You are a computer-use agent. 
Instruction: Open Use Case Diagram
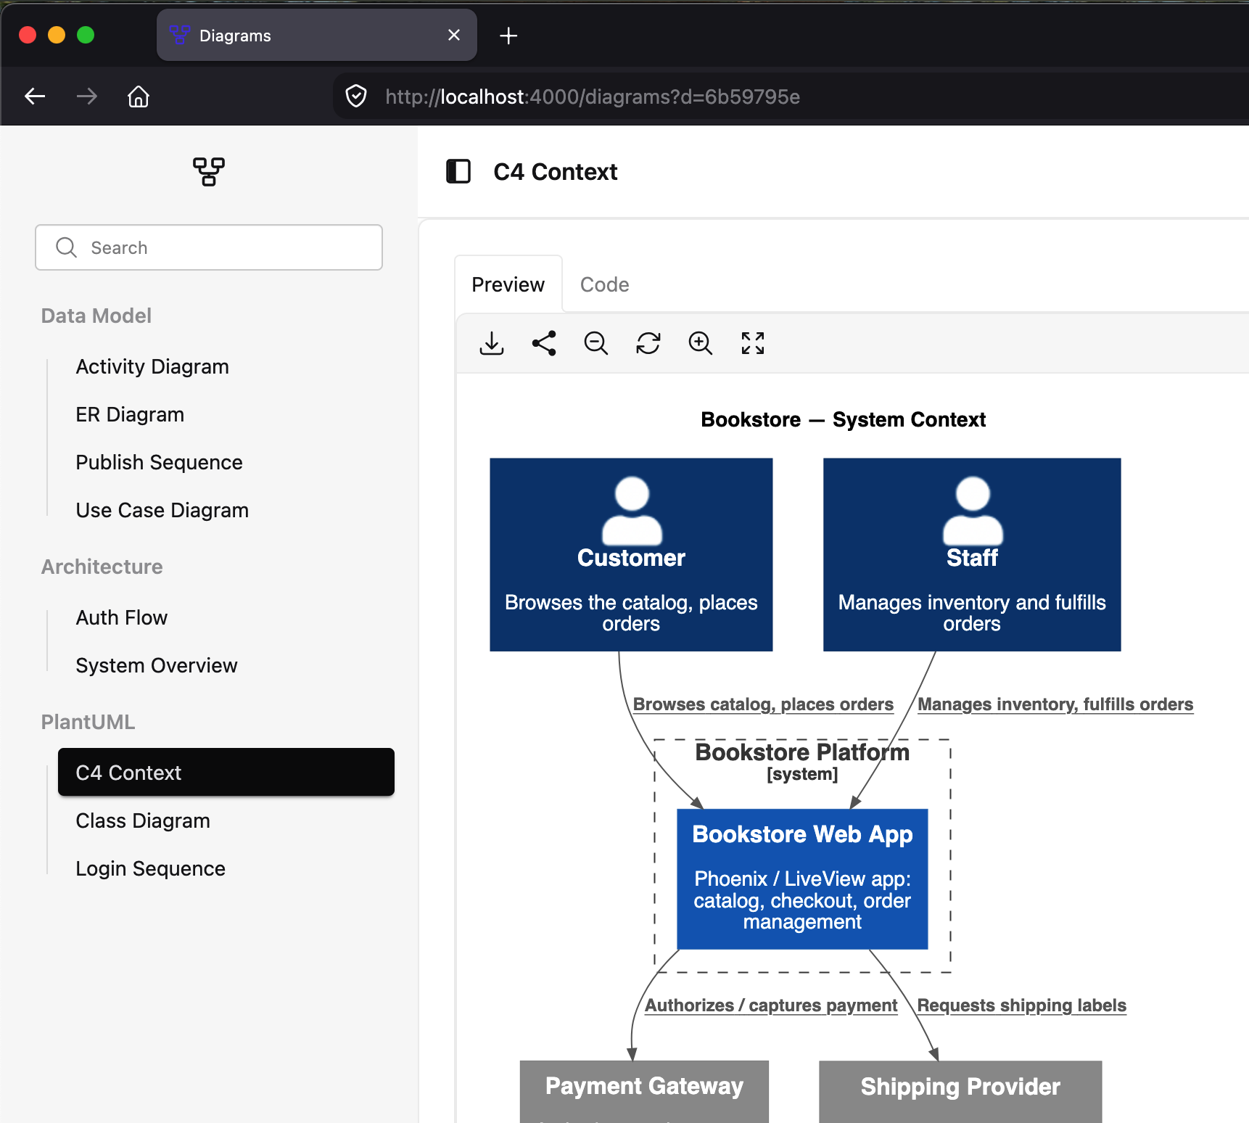162,510
